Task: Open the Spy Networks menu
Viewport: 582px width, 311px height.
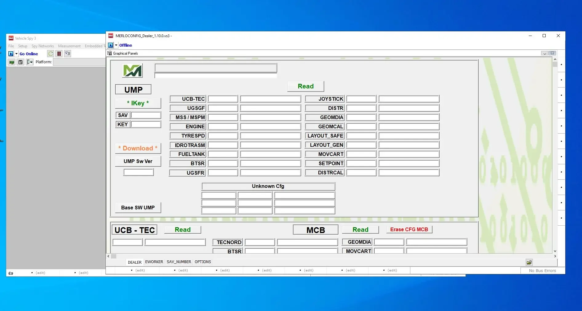Action: point(43,46)
